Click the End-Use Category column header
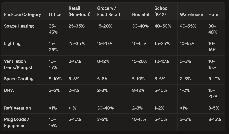The image size is (229, 134). (x=22, y=14)
